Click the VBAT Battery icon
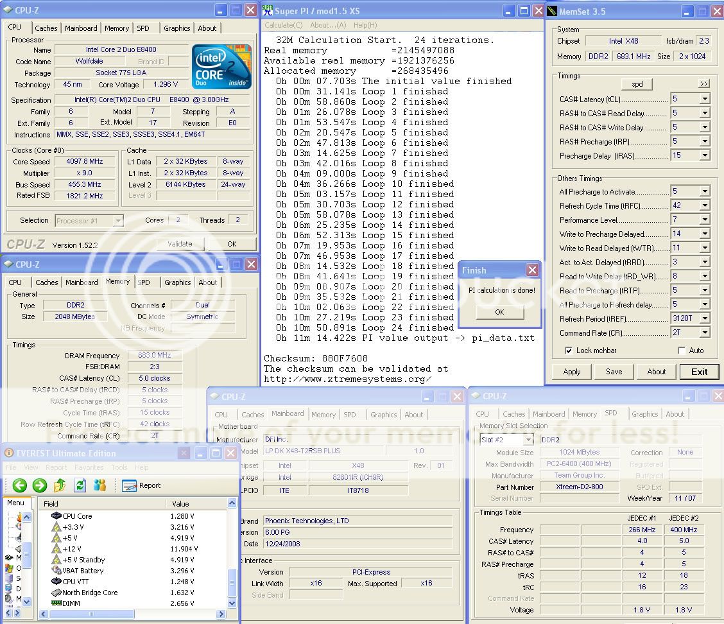Screen dimensions: 724x624 (x=56, y=571)
